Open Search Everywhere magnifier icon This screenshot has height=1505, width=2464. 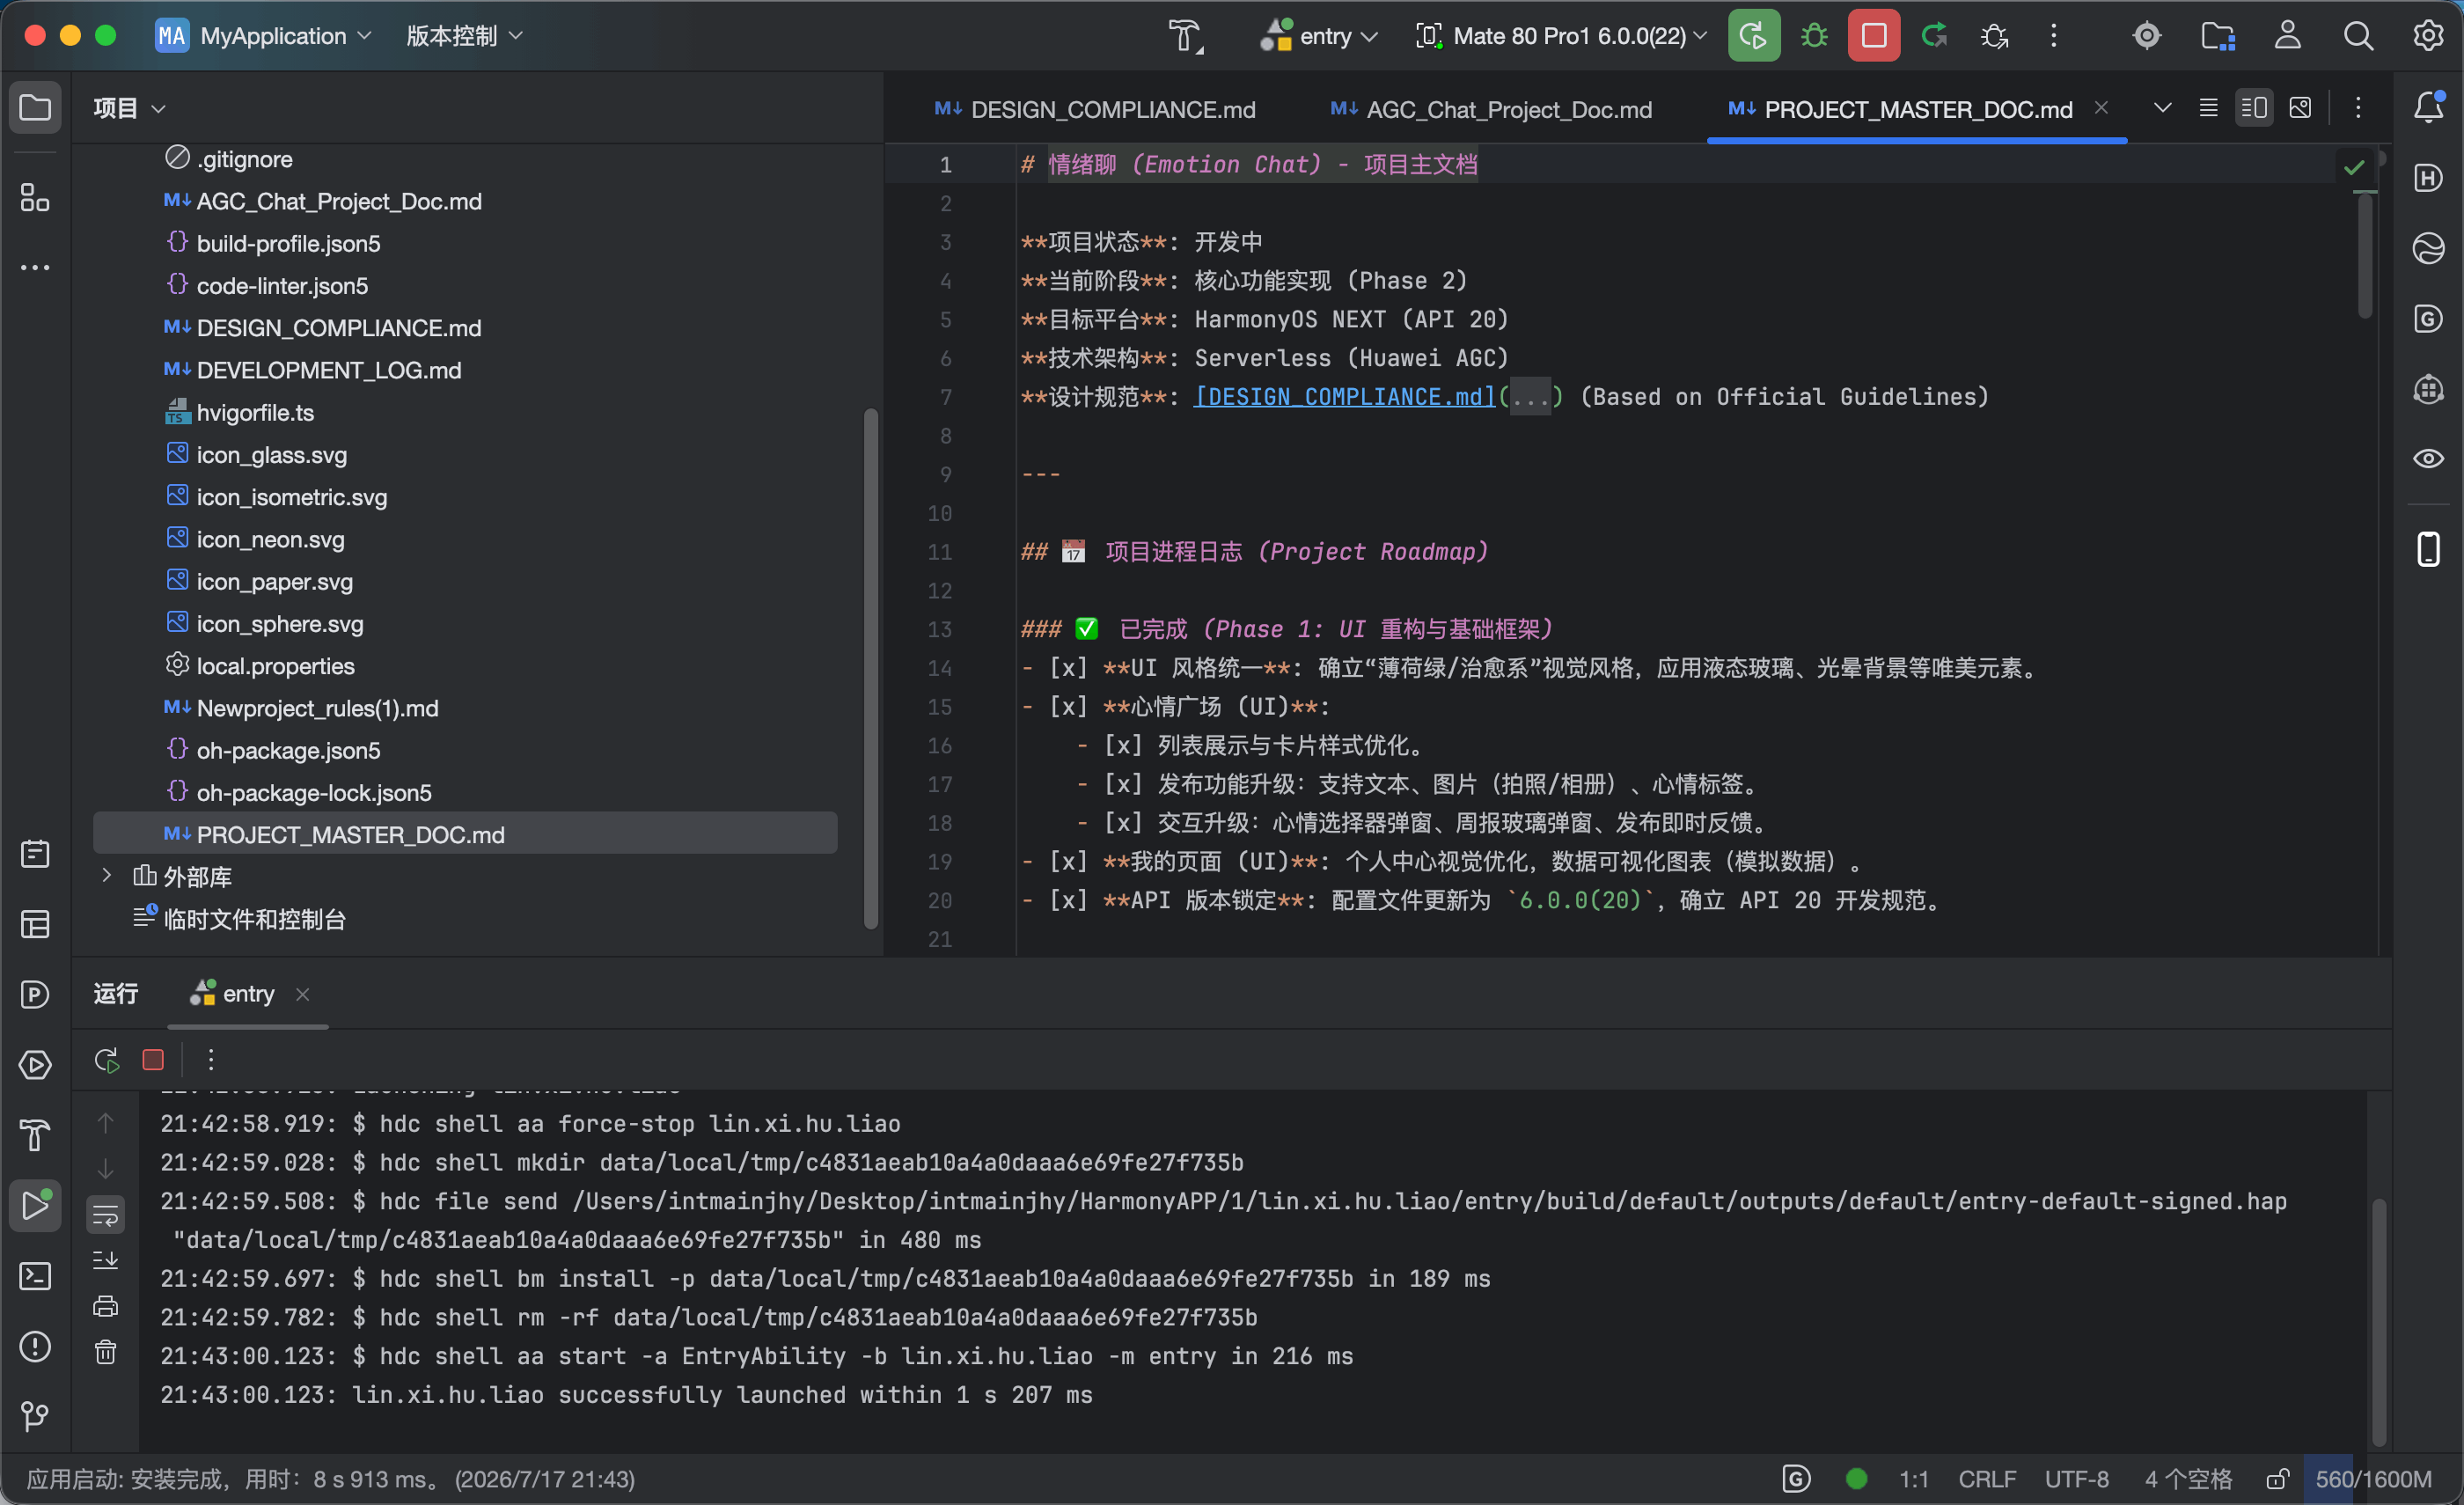pyautogui.click(x=2358, y=36)
